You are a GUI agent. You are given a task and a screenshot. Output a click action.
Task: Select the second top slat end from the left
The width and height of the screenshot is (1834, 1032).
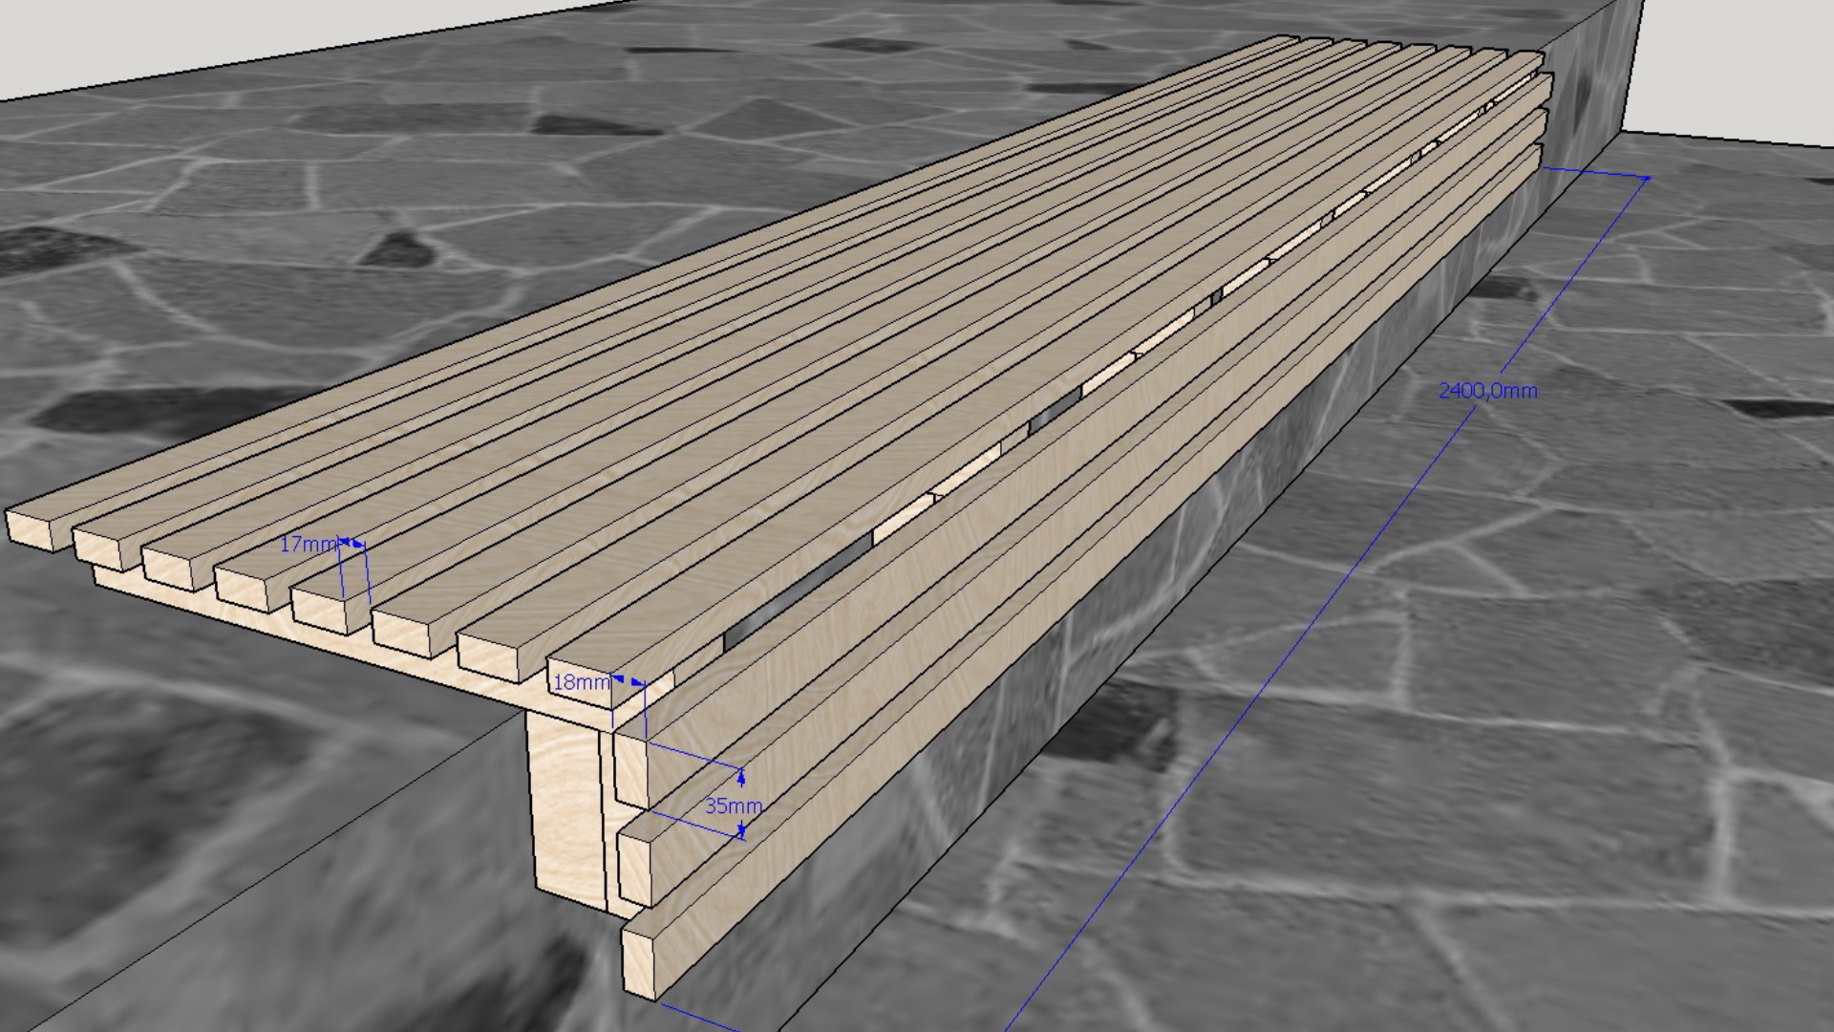97,548
